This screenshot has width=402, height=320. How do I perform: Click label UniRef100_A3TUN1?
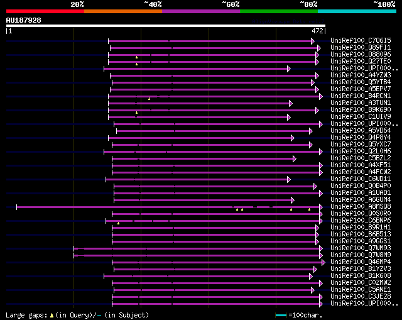click(x=361, y=102)
